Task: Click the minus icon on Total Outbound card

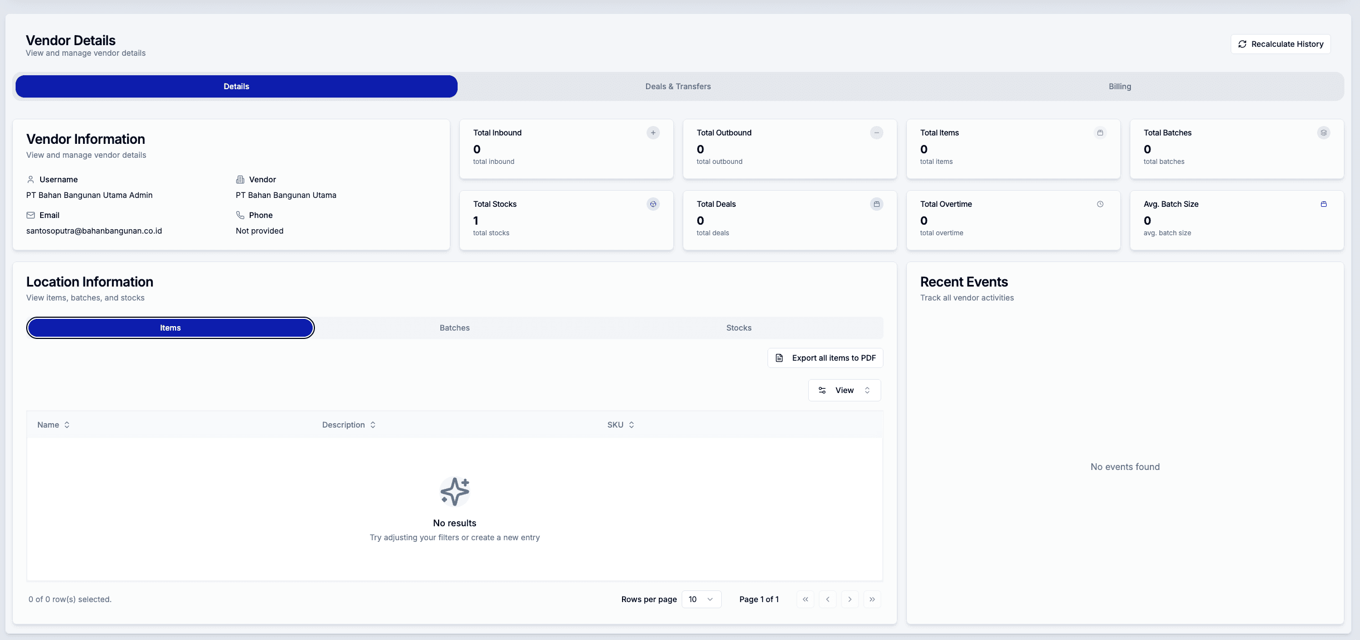Action: click(x=876, y=133)
